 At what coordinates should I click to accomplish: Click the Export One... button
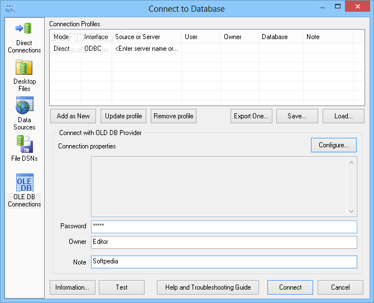251,116
